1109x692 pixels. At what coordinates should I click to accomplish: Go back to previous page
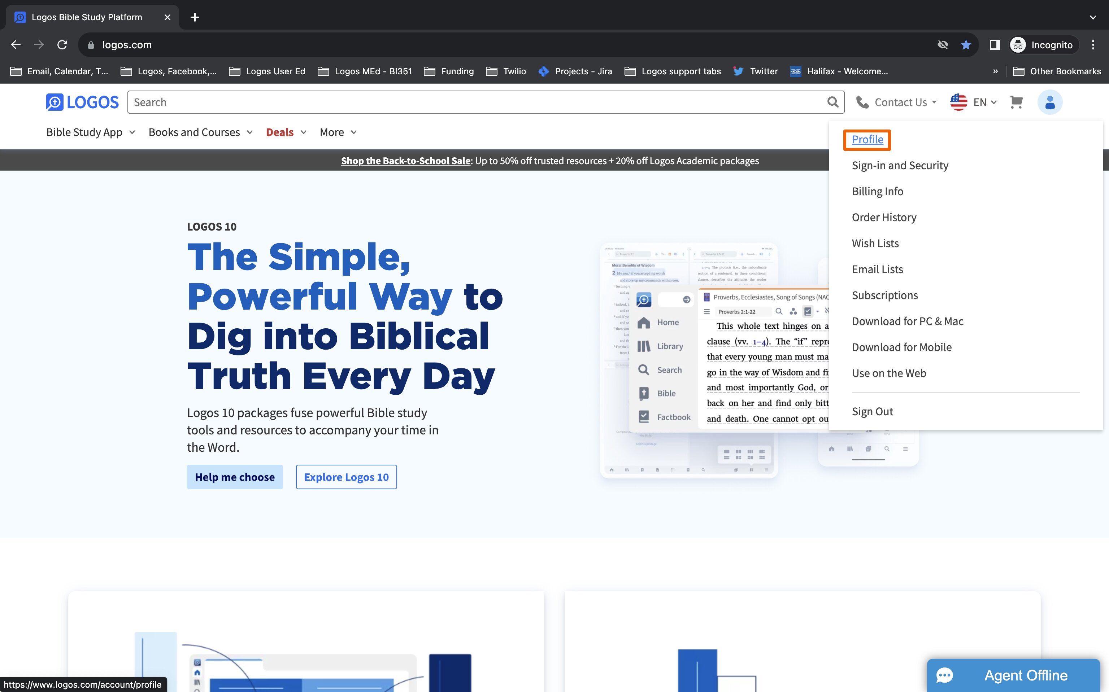point(16,44)
